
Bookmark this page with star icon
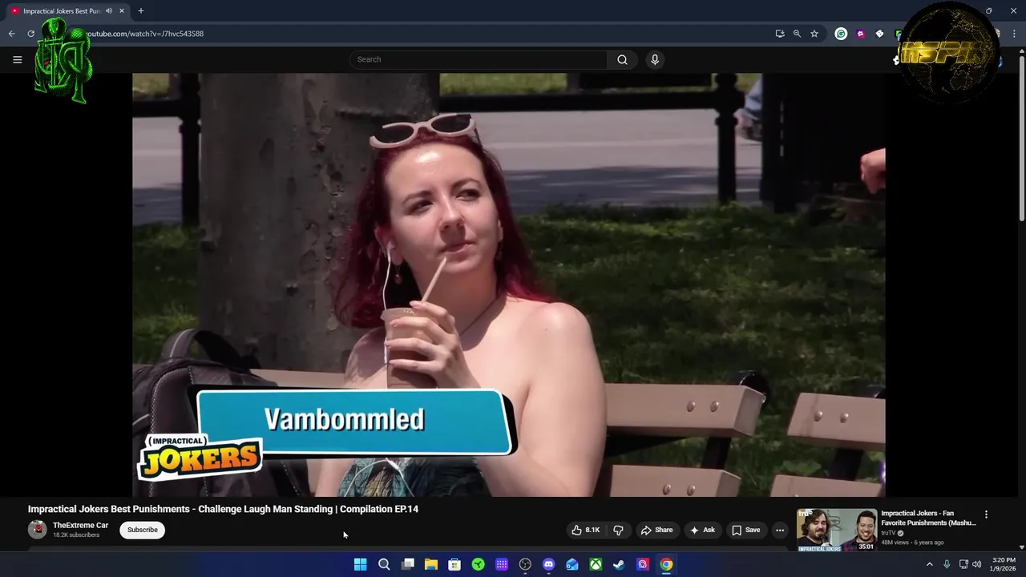(x=814, y=34)
